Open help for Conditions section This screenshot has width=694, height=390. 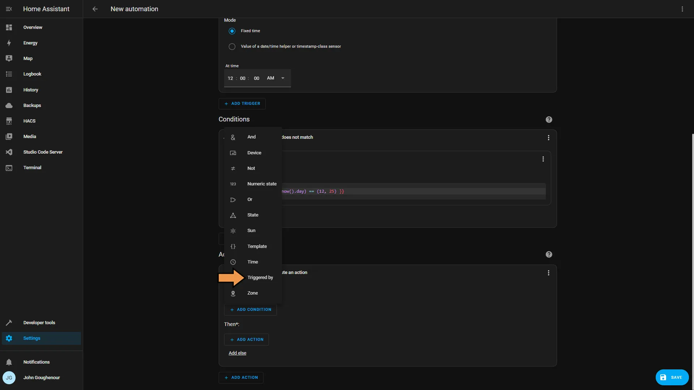[549, 120]
